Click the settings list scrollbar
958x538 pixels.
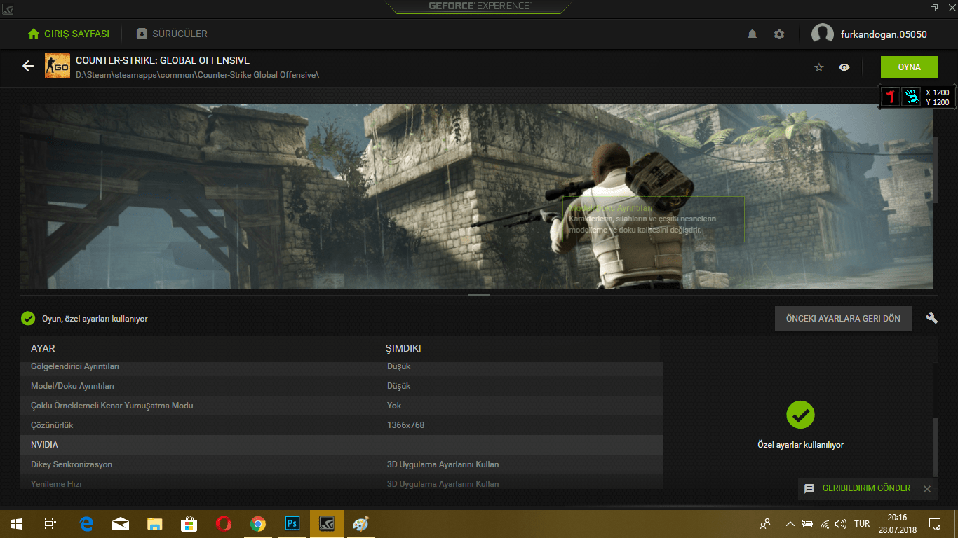tap(935, 448)
